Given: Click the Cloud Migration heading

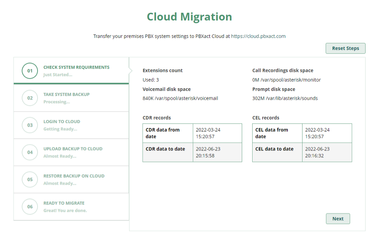Looking at the screenshot, I should pyautogui.click(x=189, y=17).
